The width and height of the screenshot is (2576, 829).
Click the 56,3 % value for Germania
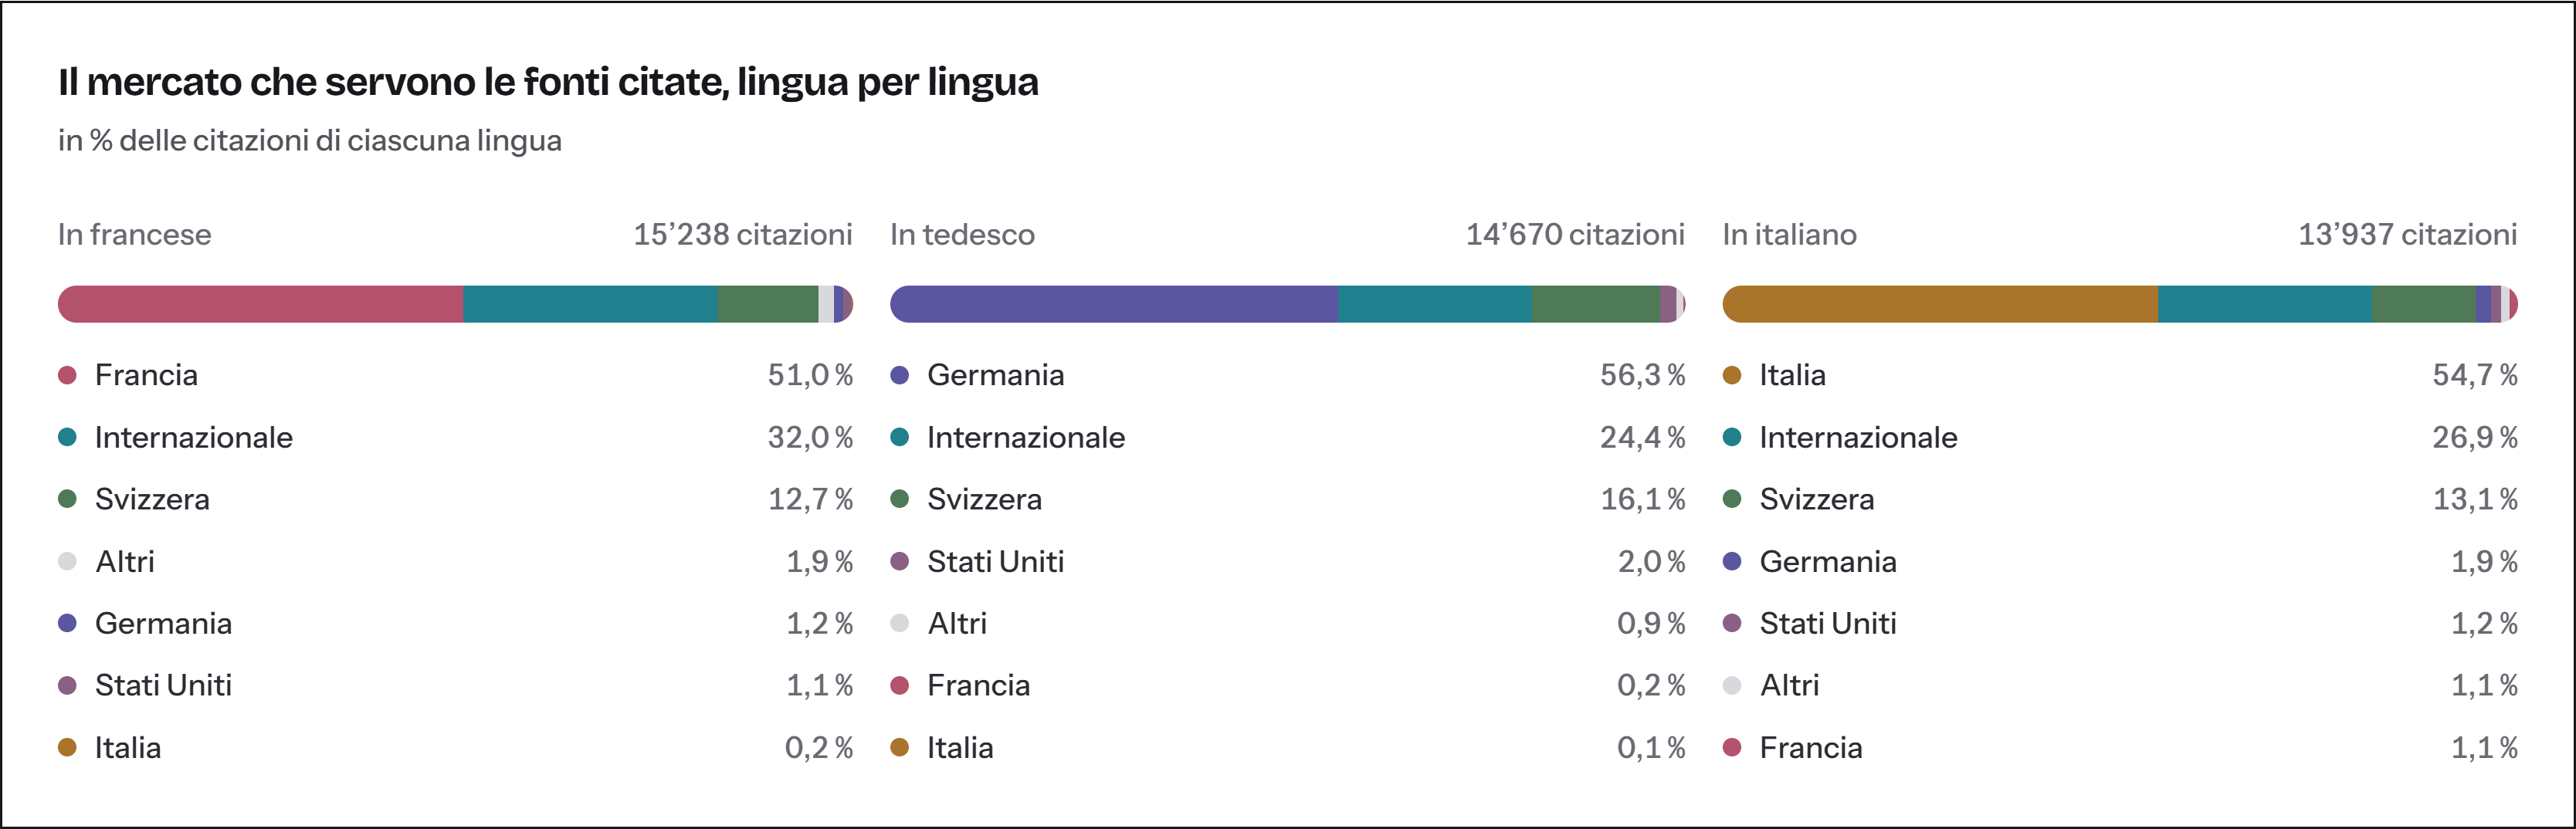[x=1642, y=375]
